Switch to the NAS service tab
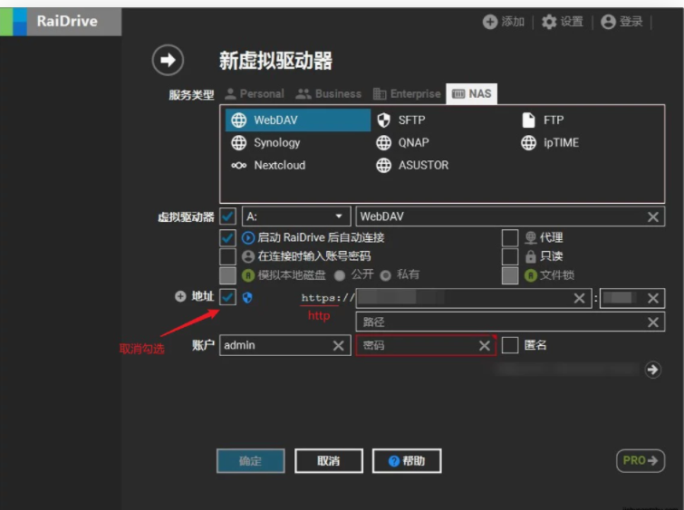684x510 pixels. click(x=472, y=94)
